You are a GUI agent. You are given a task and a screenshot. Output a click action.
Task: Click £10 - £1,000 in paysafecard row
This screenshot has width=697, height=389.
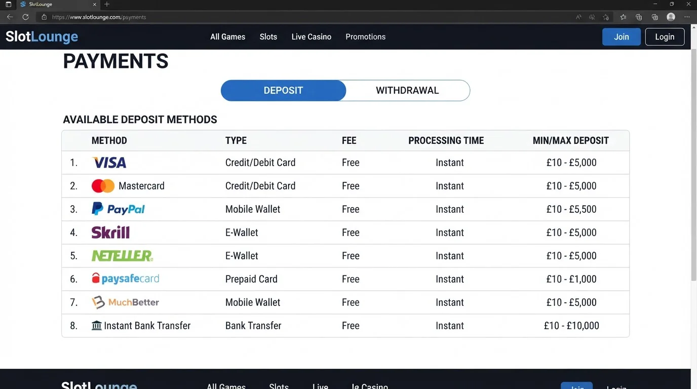coord(571,279)
